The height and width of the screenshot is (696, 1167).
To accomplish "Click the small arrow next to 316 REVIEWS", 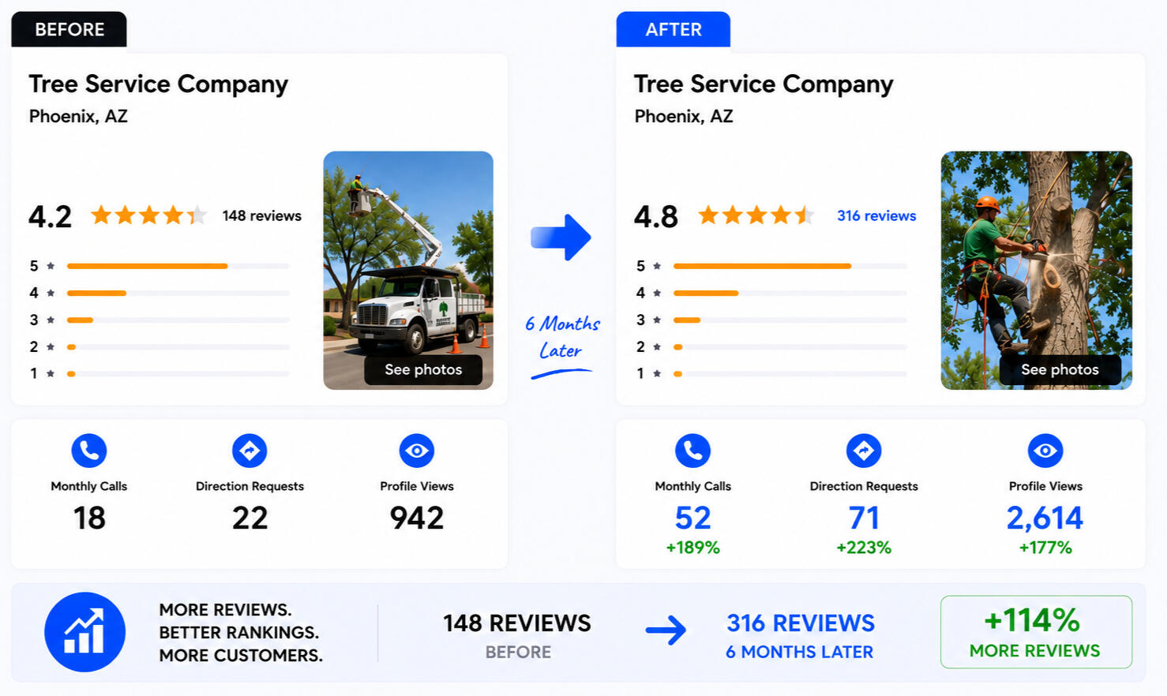I will click(666, 630).
